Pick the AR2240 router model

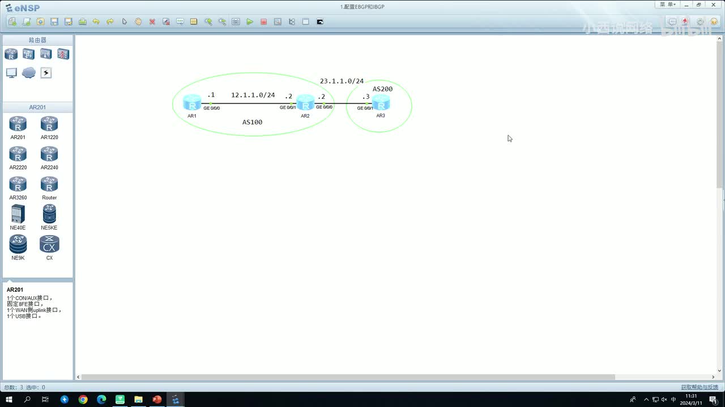[x=49, y=158]
